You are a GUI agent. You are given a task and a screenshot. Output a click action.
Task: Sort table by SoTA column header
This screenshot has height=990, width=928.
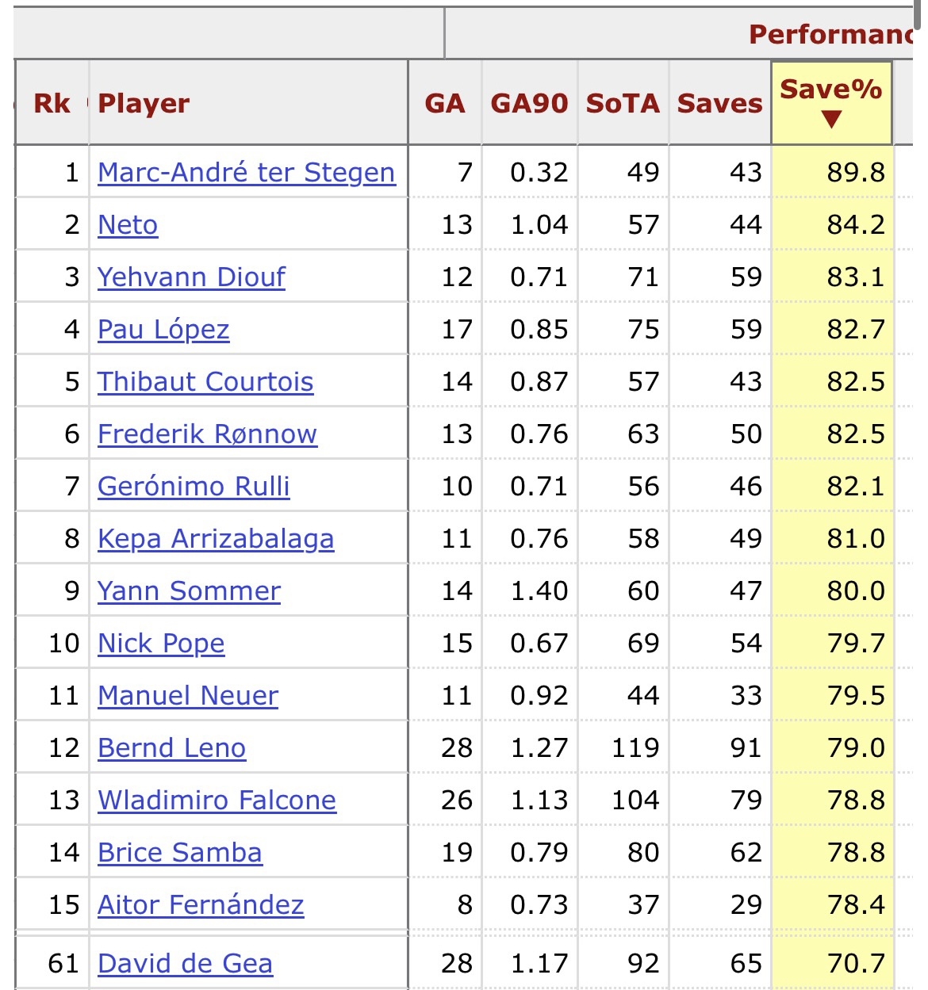coord(623,103)
